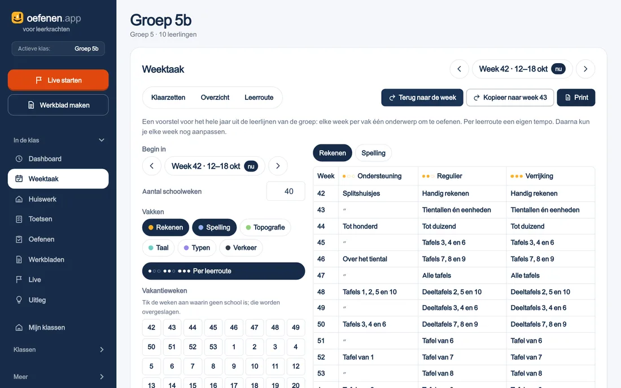Click Tafels 1, 2, 5 en 10 cell
This screenshot has width=621, height=388.
click(378, 292)
